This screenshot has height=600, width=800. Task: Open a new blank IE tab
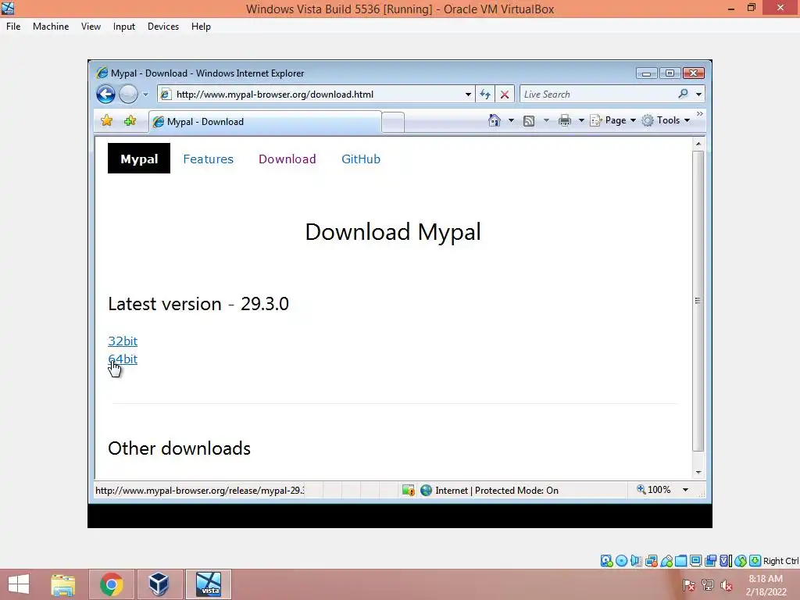pyautogui.click(x=393, y=123)
